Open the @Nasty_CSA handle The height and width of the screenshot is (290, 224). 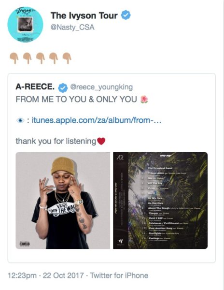click(72, 28)
